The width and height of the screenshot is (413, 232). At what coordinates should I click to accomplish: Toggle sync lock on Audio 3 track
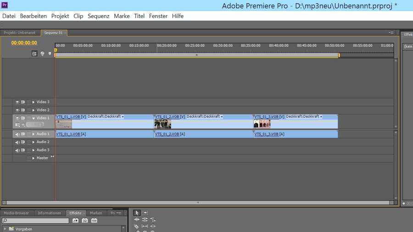click(23, 150)
